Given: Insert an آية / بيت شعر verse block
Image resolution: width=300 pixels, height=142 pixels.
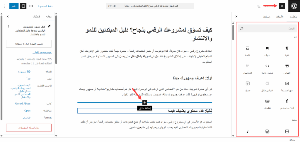Looking at the screenshot, I should point(287,104).
